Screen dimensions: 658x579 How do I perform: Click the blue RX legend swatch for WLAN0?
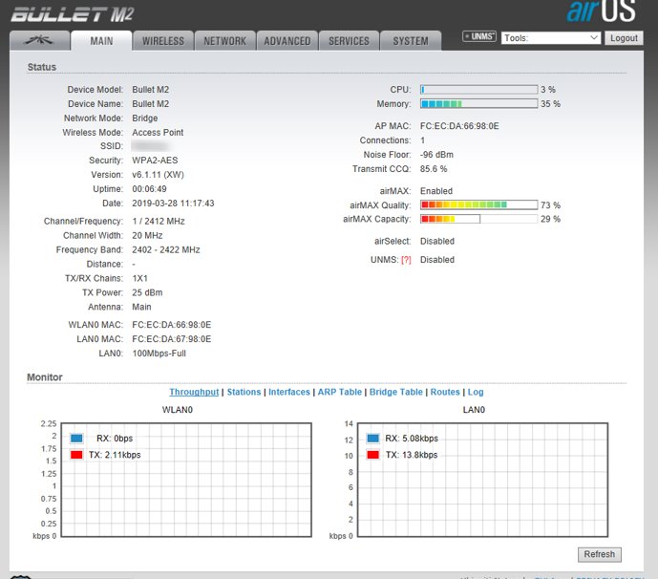[76, 439]
